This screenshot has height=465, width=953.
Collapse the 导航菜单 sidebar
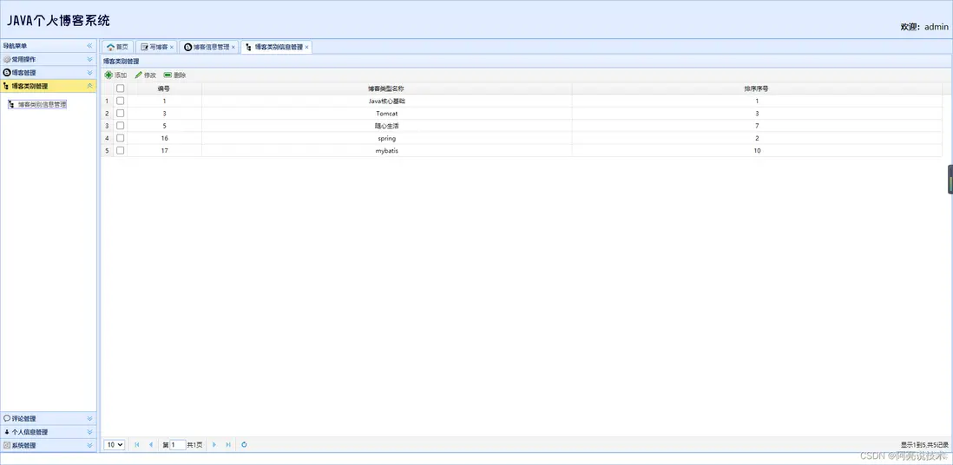click(89, 46)
